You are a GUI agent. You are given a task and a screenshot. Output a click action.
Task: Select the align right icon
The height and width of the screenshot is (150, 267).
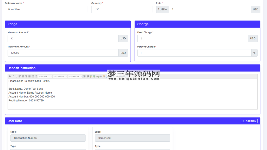click(26, 76)
